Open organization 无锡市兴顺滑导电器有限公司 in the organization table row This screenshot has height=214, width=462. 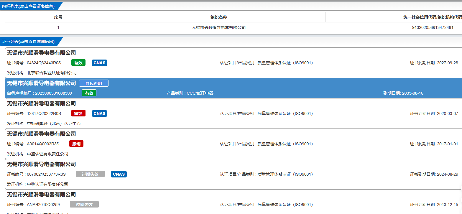[219, 27]
